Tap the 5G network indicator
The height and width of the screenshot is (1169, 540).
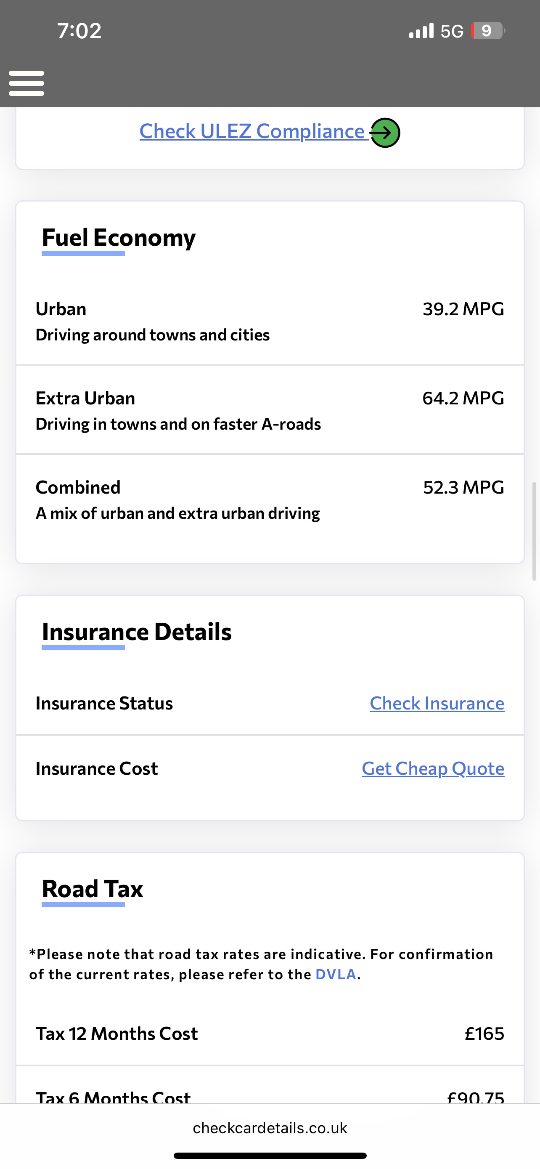452,31
